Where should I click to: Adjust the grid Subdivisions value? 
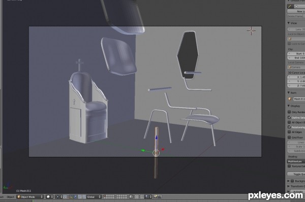[296, 151]
